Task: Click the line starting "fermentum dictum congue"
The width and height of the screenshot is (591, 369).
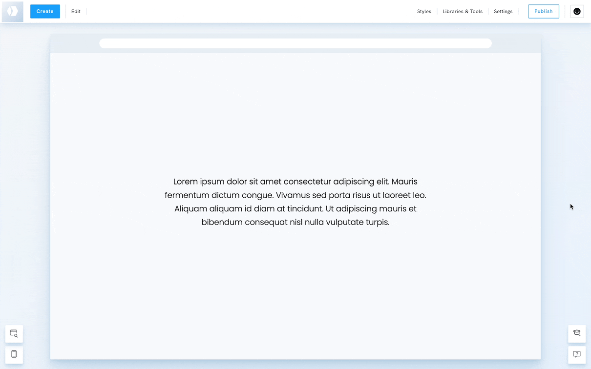Action: (x=295, y=195)
